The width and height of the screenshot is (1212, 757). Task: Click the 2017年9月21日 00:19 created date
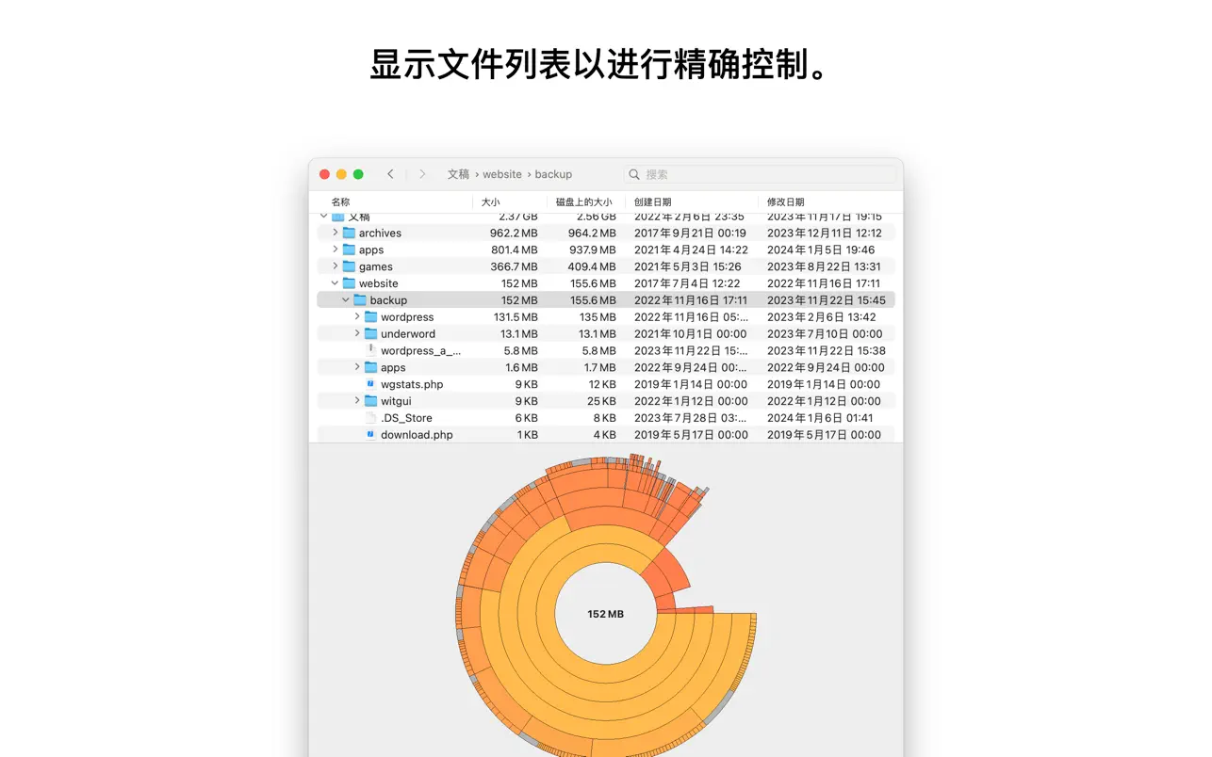click(690, 233)
